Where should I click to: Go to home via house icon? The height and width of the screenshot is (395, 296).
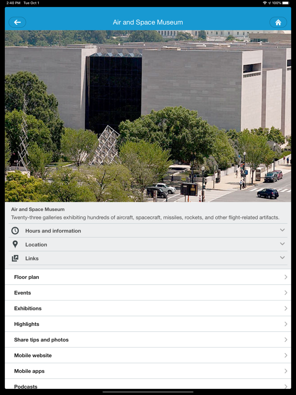click(278, 22)
